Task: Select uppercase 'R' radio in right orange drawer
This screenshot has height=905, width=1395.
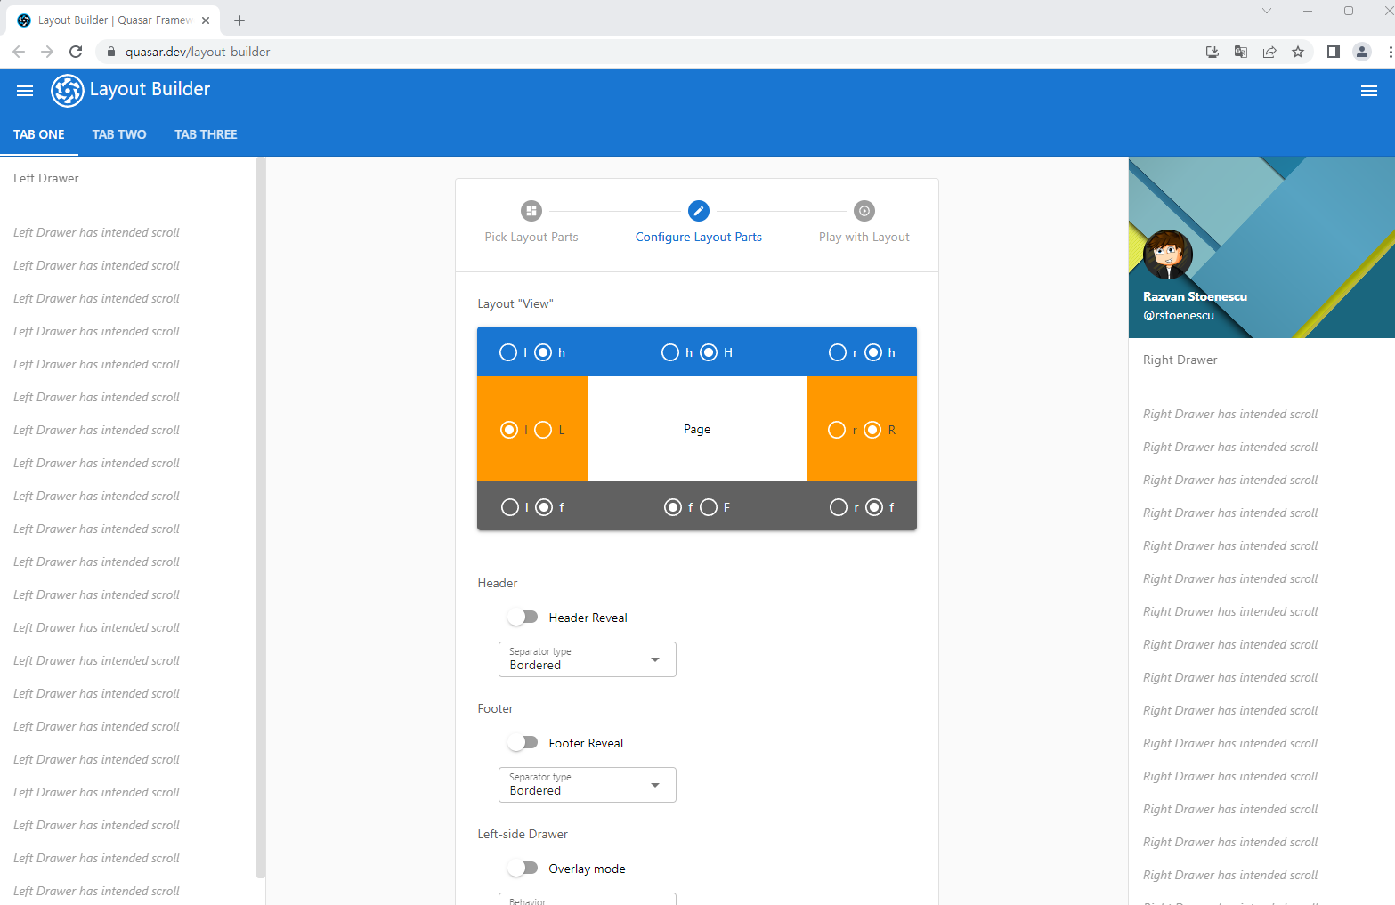Action: 872,430
